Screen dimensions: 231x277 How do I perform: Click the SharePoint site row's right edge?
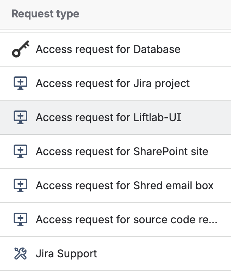point(223,151)
